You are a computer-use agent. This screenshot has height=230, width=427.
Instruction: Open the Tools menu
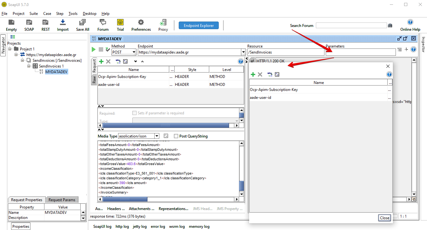pyautogui.click(x=73, y=14)
